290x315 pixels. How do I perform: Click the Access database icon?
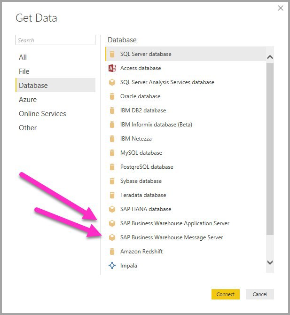(x=112, y=68)
